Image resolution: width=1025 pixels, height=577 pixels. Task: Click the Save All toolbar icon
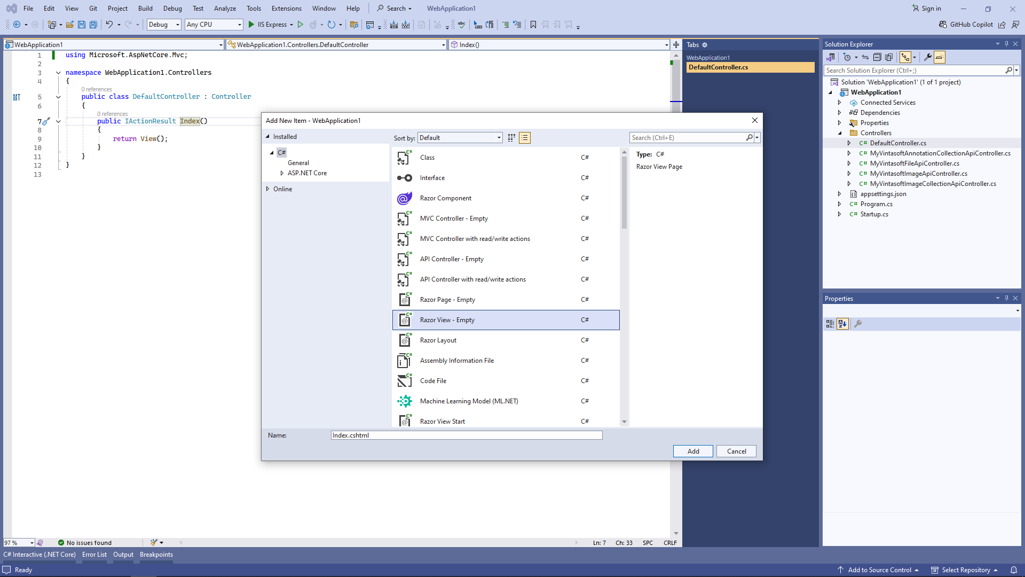click(x=93, y=25)
